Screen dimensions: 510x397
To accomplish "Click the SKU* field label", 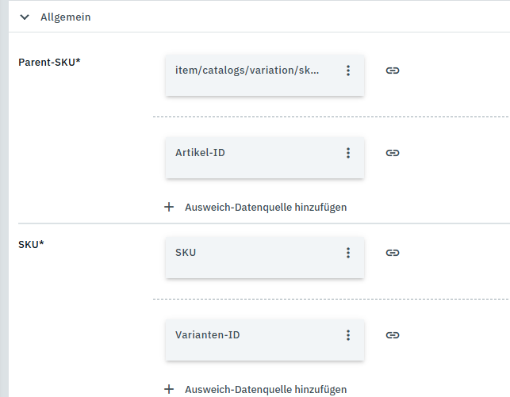I will point(31,244).
